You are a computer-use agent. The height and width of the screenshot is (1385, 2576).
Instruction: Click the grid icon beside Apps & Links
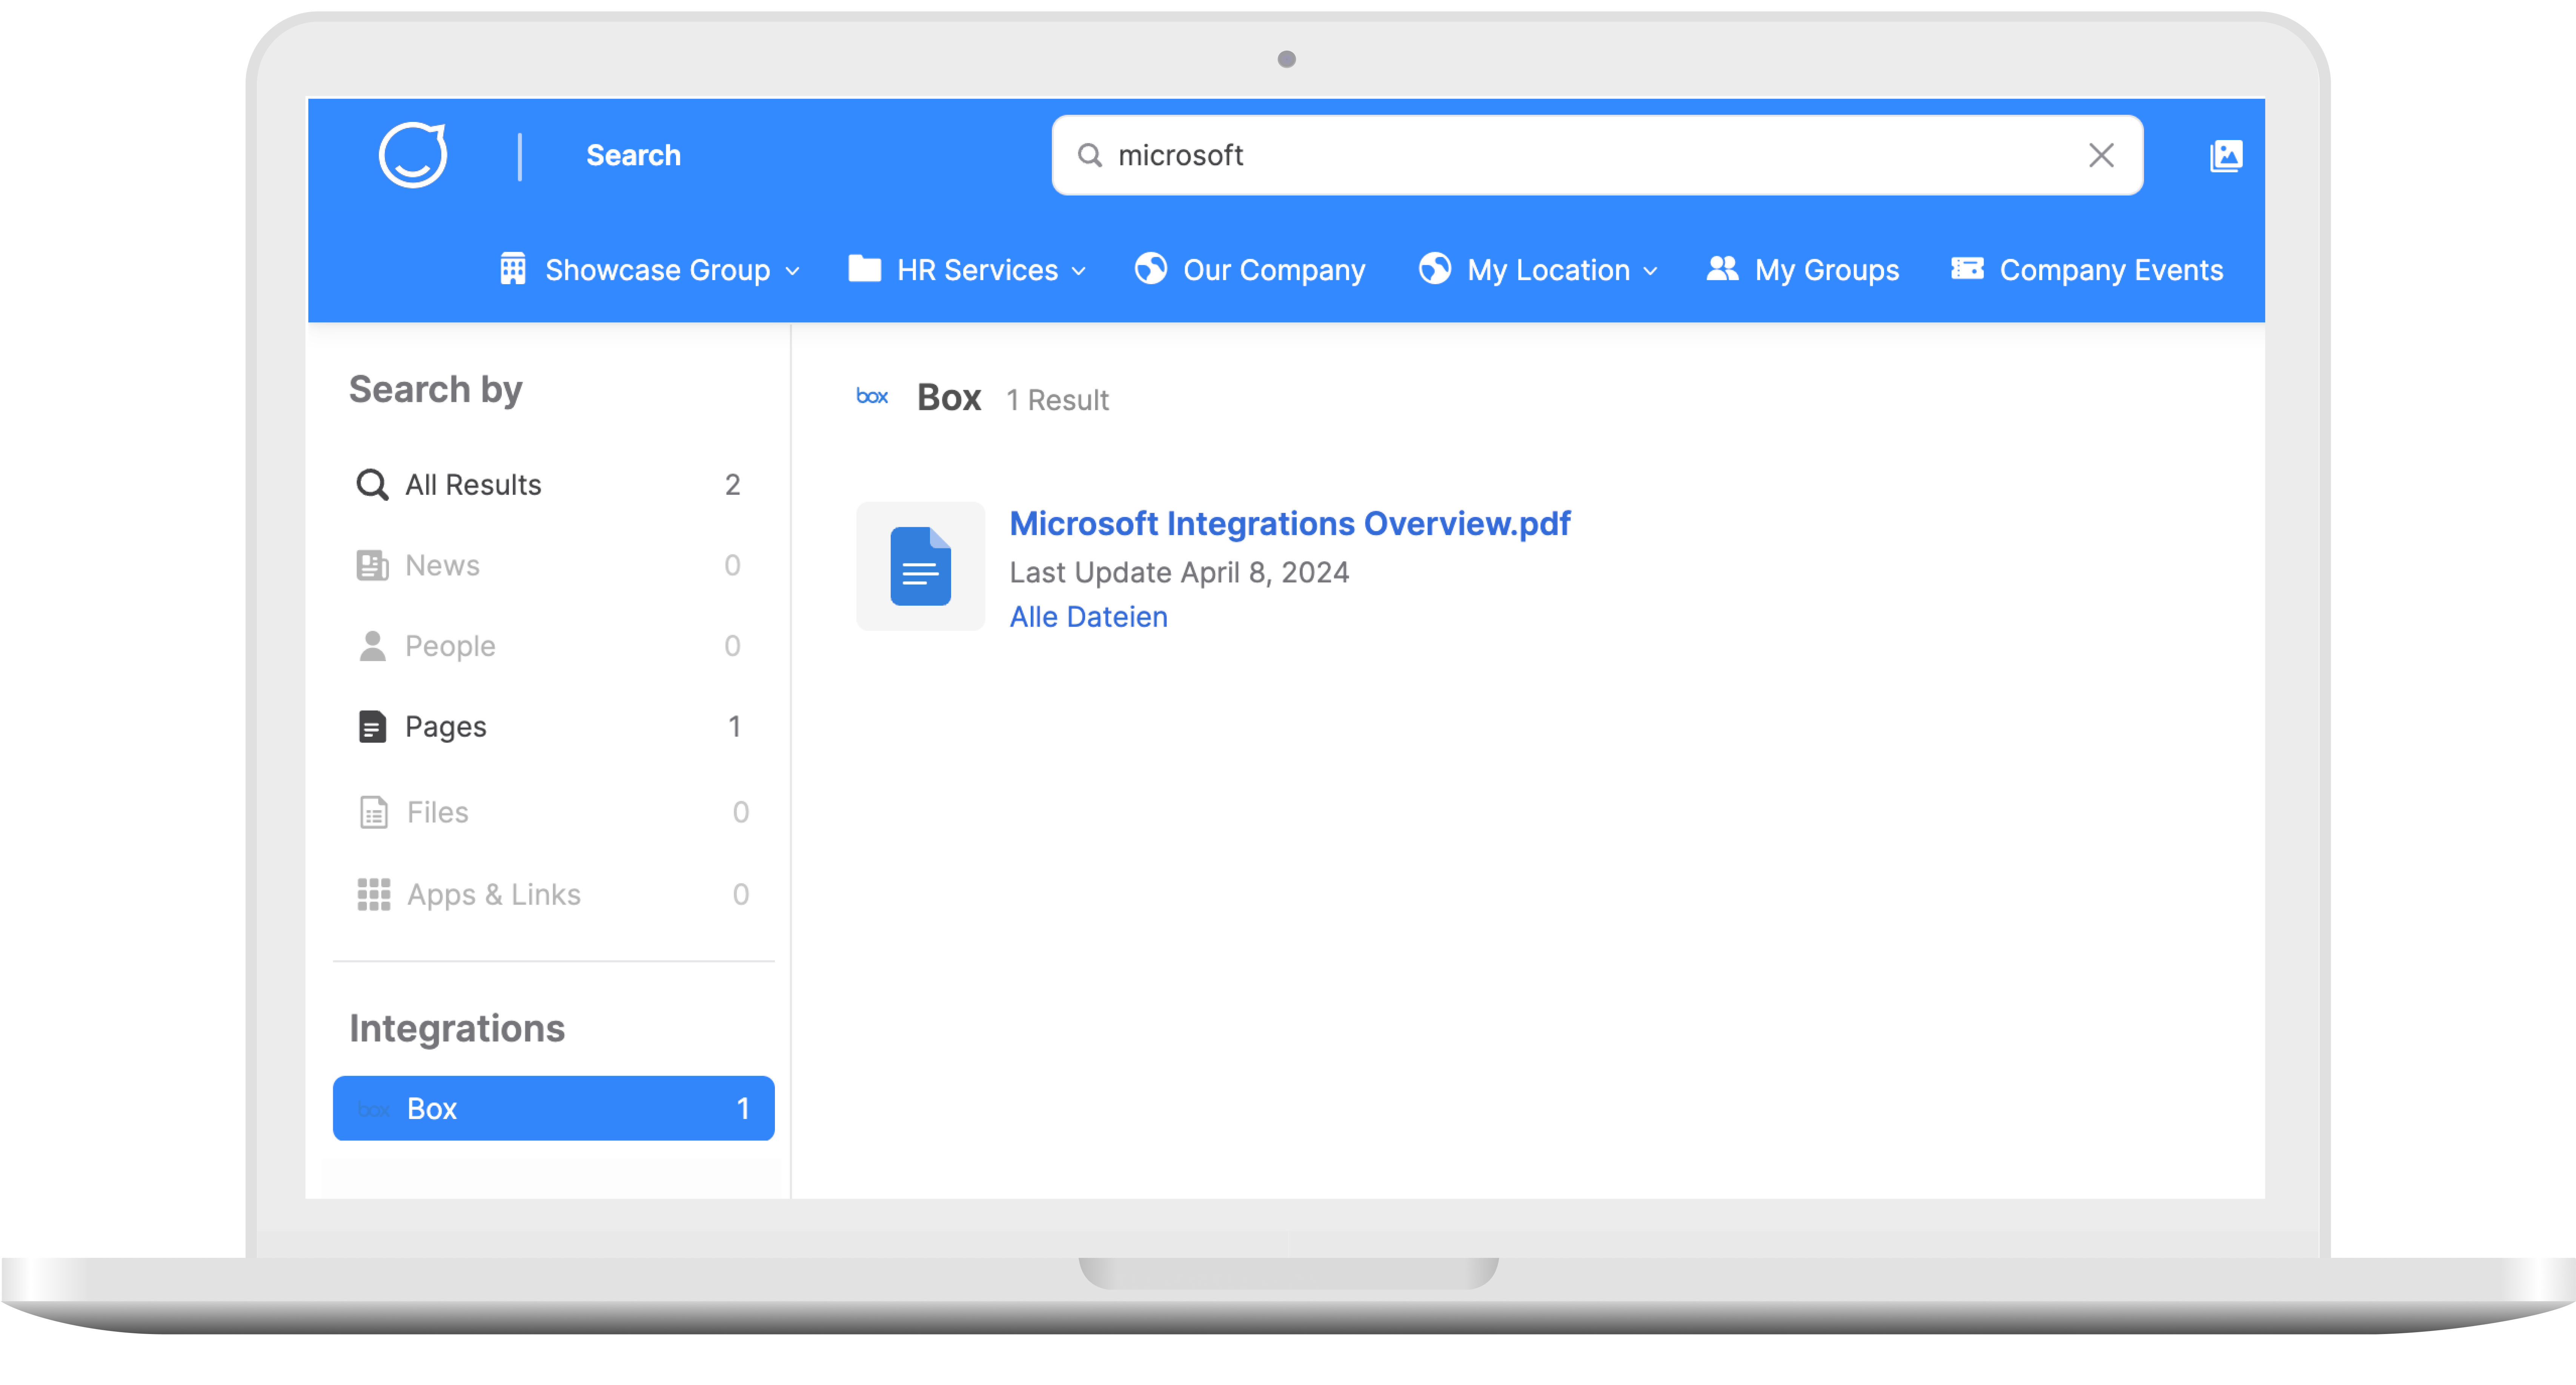(x=373, y=894)
